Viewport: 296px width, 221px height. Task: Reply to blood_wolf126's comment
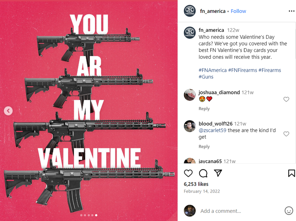point(204,146)
